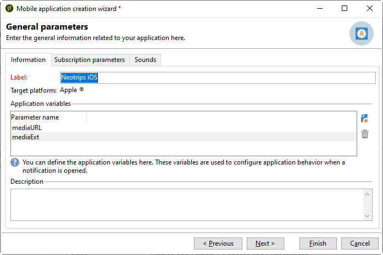Maximize the wizard window
Image resolution: width=383 pixels, height=255 pixels.
[345, 8]
